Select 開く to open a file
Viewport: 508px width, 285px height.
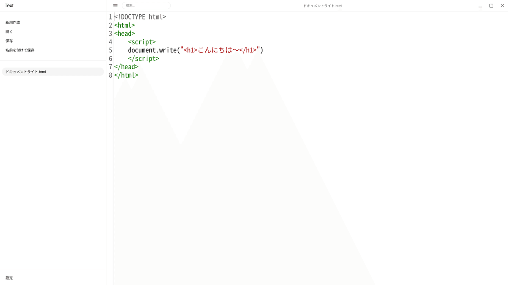click(x=9, y=32)
